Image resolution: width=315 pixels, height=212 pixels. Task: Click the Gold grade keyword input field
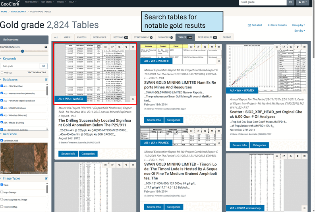pos(20,66)
